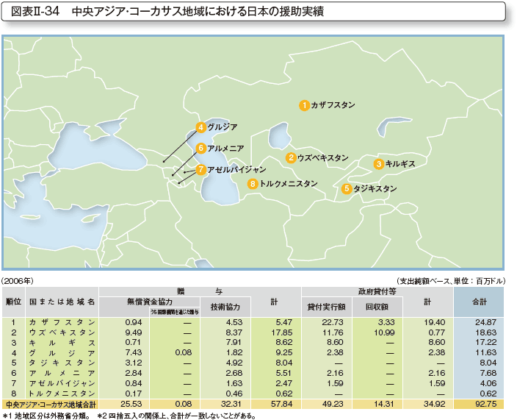Select the カザフスタン map label
Viewport: 517px width, 420px height.
click(x=333, y=105)
